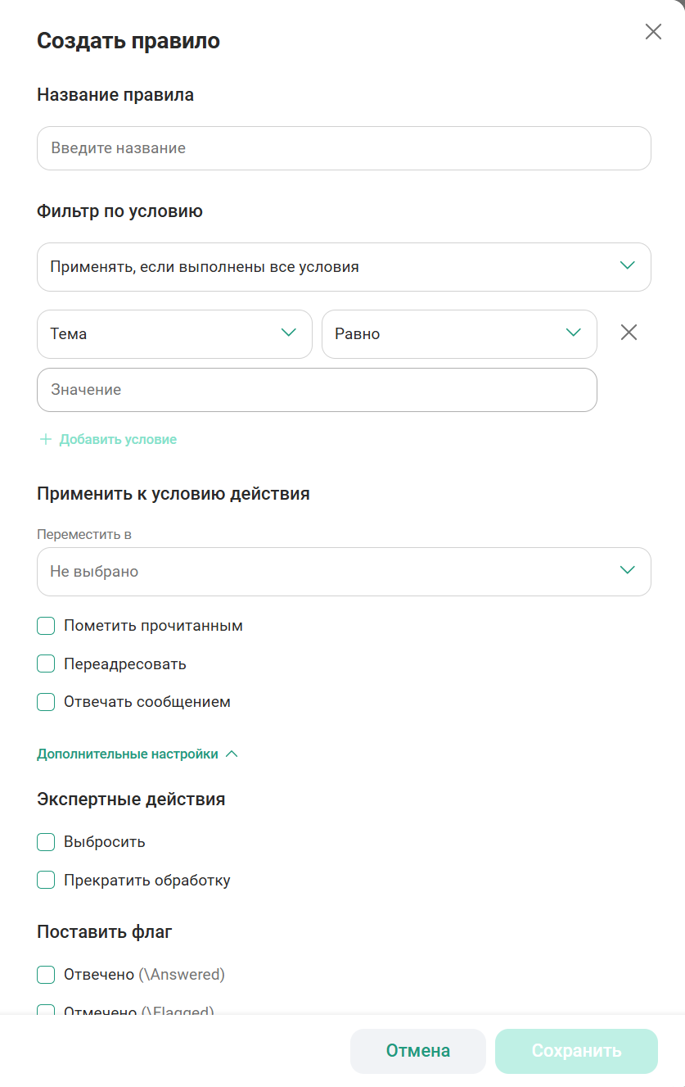Close the Создать правило dialog
685x1087 pixels.
[x=652, y=31]
